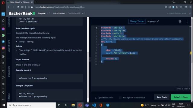Click the sidebar three-dots setup icon
The width and height of the screenshot is (193, 108).
point(3,100)
